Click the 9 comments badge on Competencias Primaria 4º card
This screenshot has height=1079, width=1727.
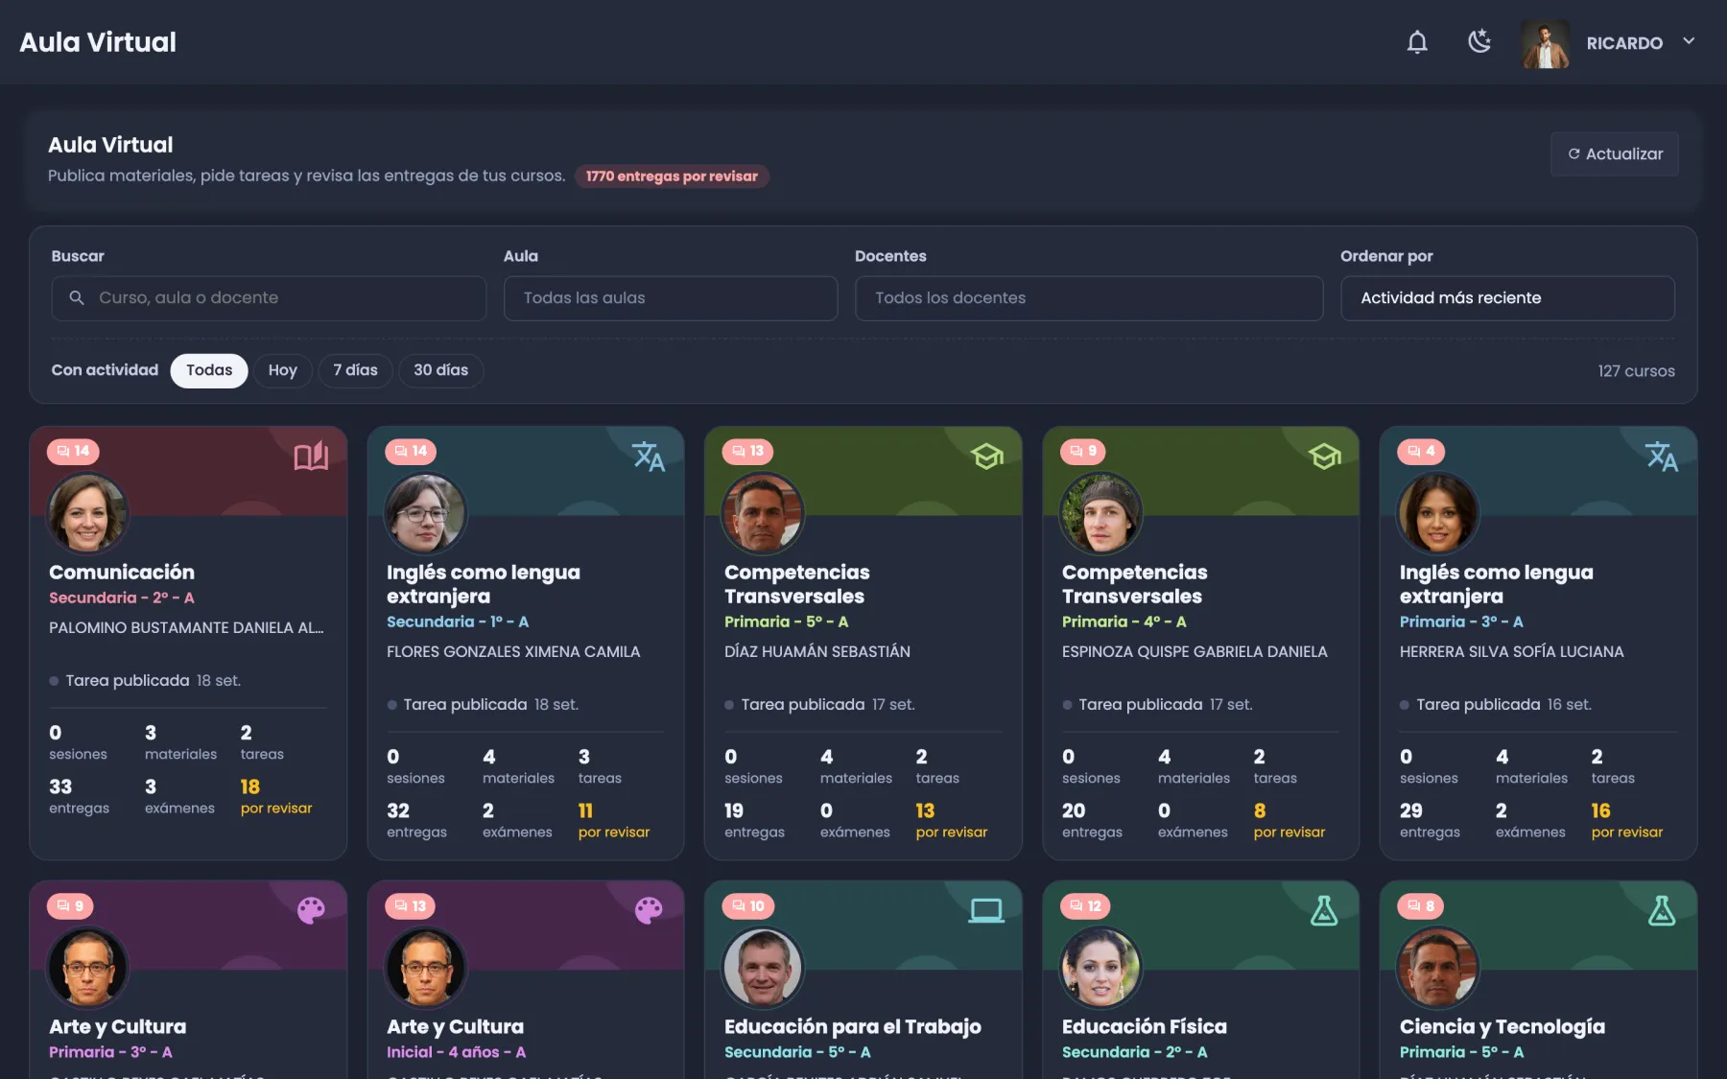tap(1083, 451)
